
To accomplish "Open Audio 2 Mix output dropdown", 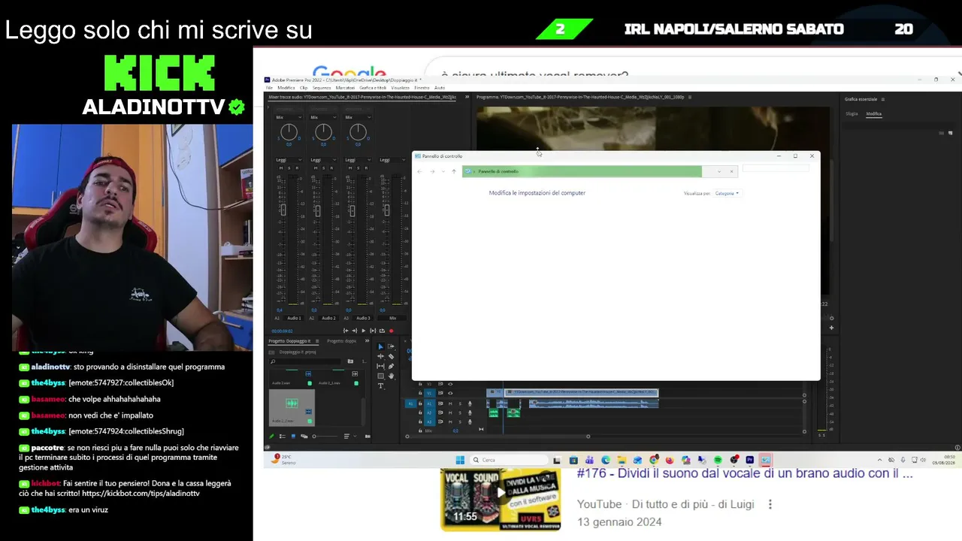I will (x=323, y=117).
